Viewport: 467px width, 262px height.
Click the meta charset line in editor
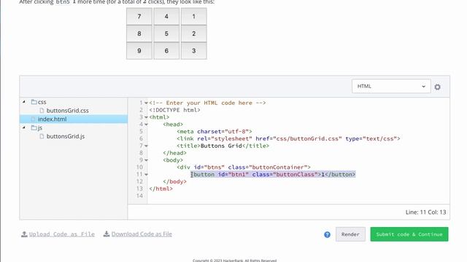point(215,132)
